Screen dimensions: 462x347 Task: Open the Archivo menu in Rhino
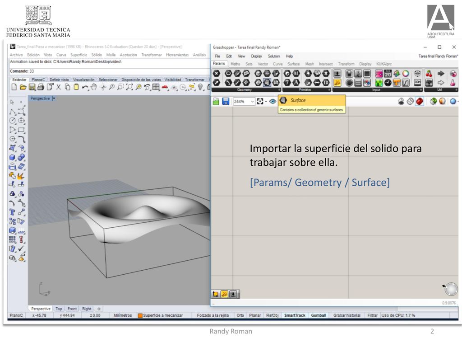point(16,55)
